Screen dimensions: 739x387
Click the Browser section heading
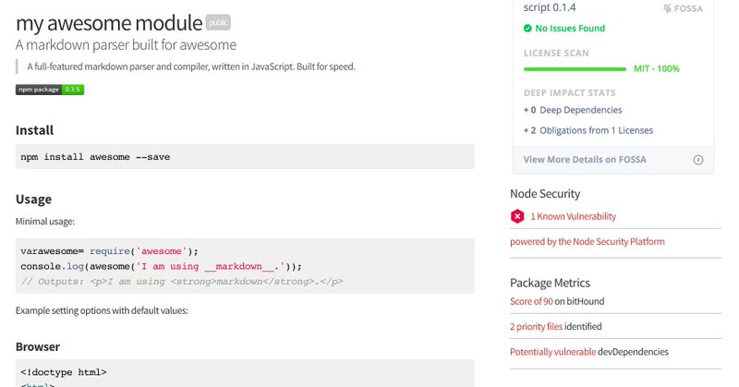pos(38,347)
